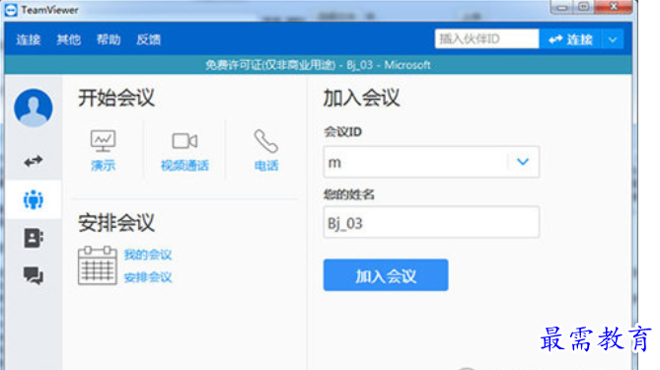The height and width of the screenshot is (370, 660).
Task: Open the 其他 menu
Action: click(69, 39)
